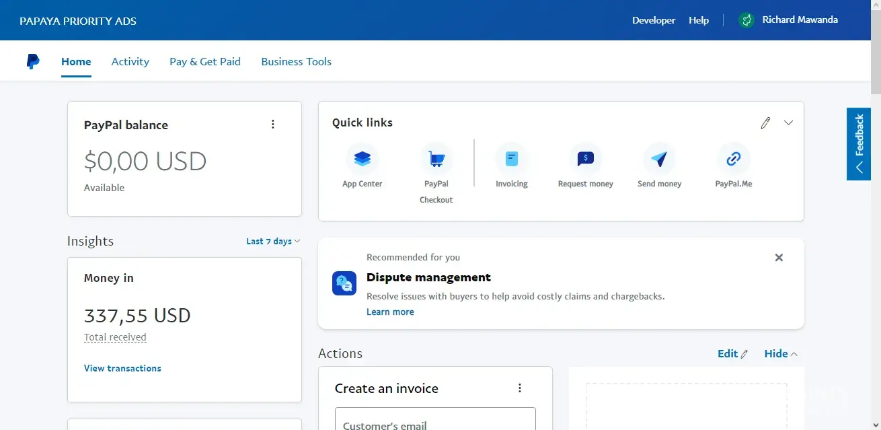Screen dimensions: 881x430
Task: Open the Last 7 days dropdown
Action: [x=273, y=242]
